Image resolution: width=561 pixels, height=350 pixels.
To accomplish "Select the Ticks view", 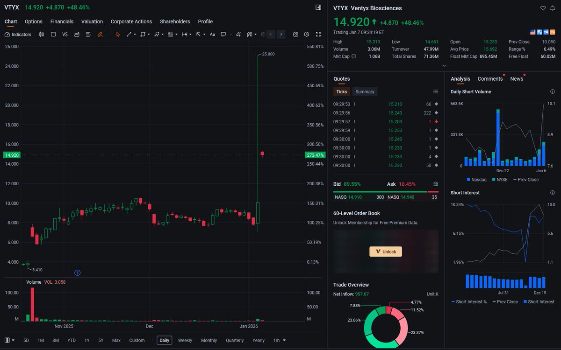I will (x=342, y=91).
